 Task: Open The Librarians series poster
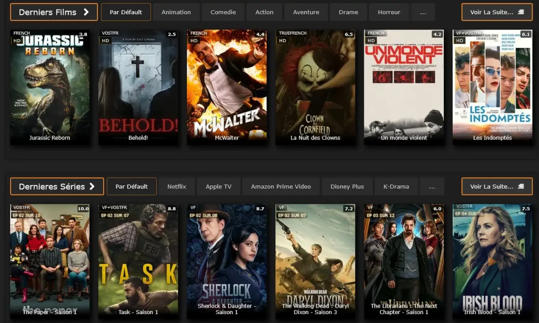tap(404, 261)
